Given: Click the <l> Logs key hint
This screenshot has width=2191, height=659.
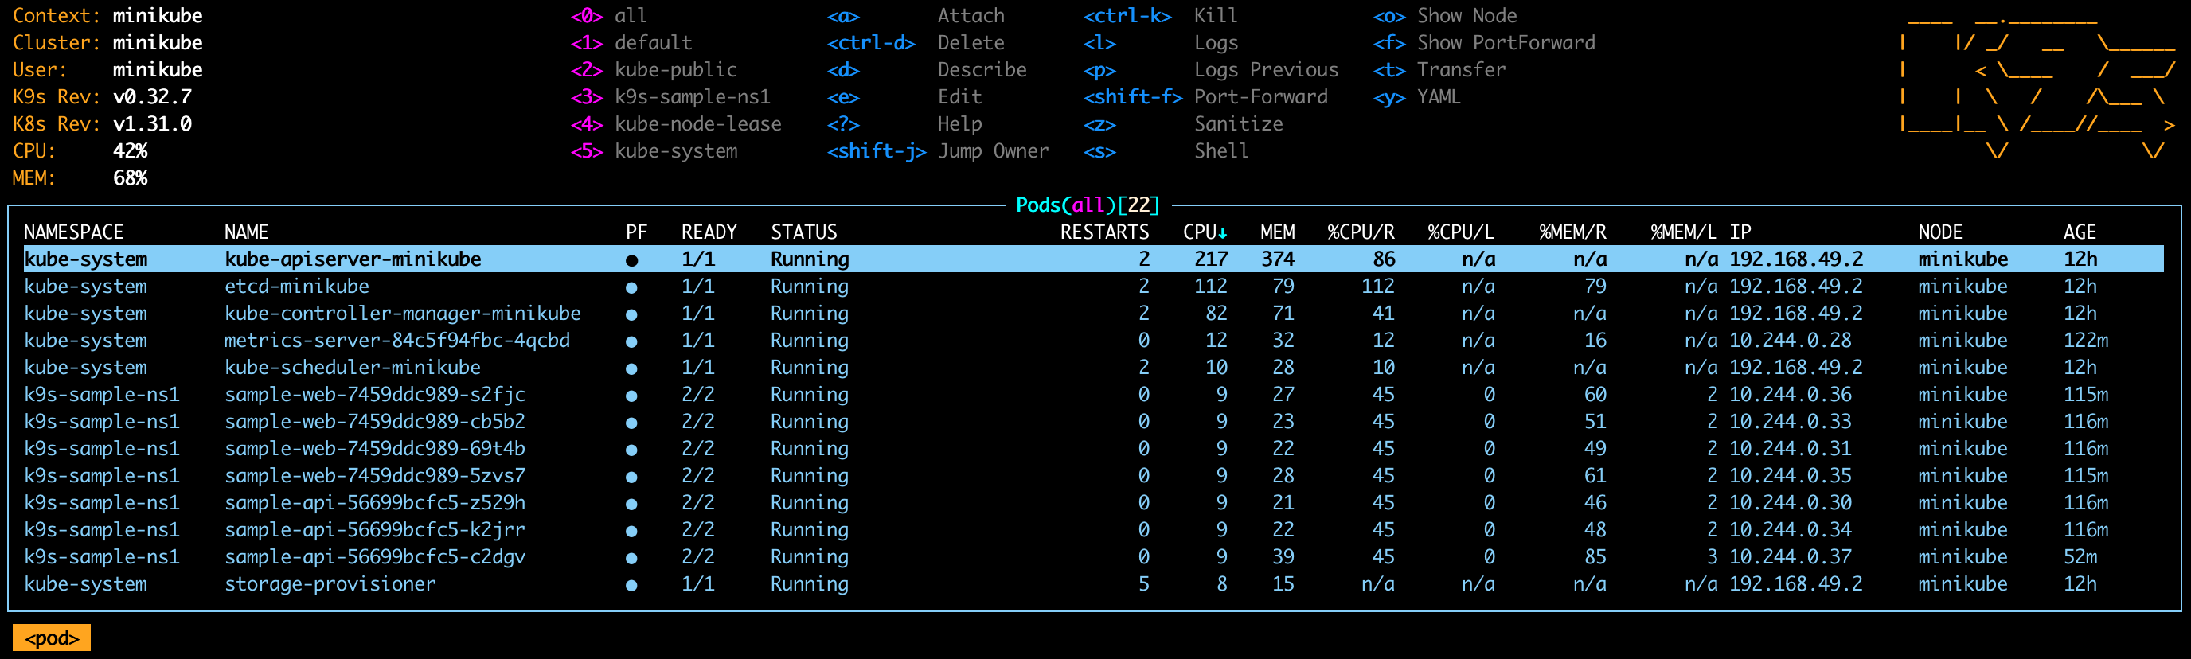Looking at the screenshot, I should click(1099, 43).
